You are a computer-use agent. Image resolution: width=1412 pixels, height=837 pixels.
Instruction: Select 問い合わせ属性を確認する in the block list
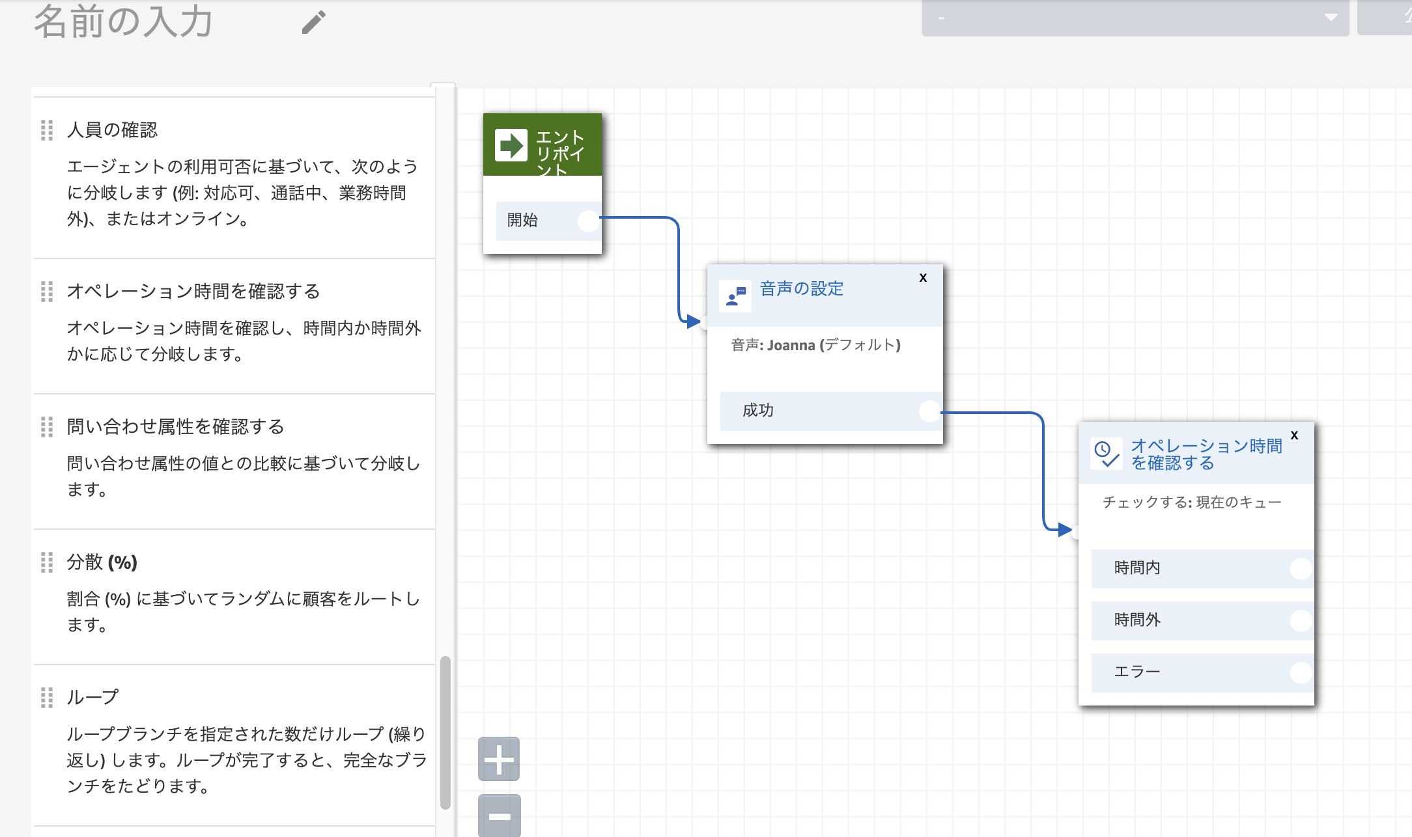tap(175, 426)
